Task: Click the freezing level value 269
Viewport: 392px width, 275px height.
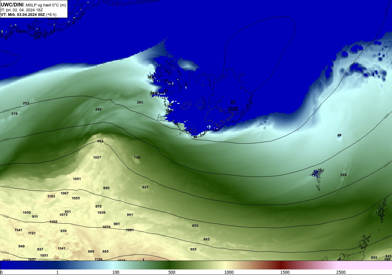Action: 343,175
